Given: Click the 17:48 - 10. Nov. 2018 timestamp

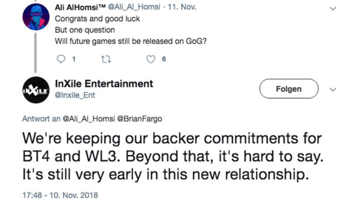Looking at the screenshot, I should [60, 195].
